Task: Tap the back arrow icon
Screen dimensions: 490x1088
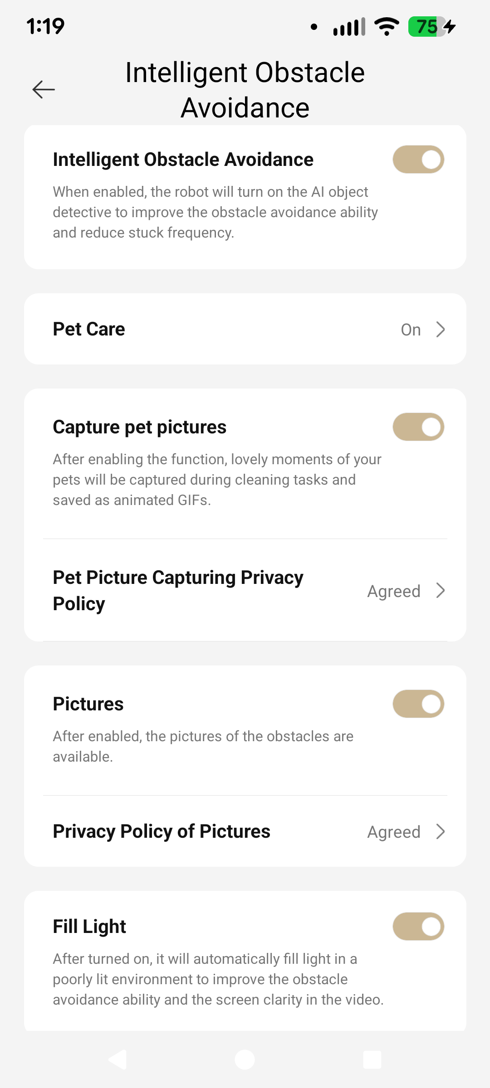Action: 44,90
